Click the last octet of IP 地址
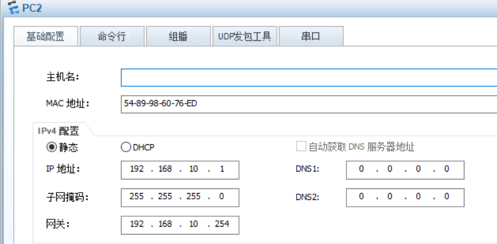 pos(222,170)
